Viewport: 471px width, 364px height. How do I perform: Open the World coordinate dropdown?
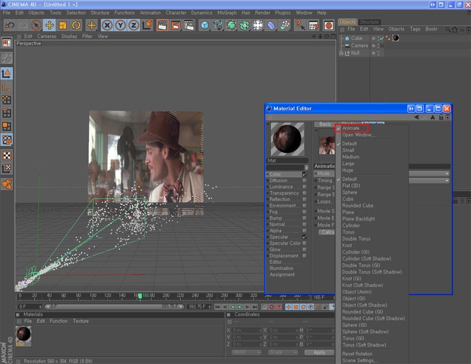click(x=246, y=352)
